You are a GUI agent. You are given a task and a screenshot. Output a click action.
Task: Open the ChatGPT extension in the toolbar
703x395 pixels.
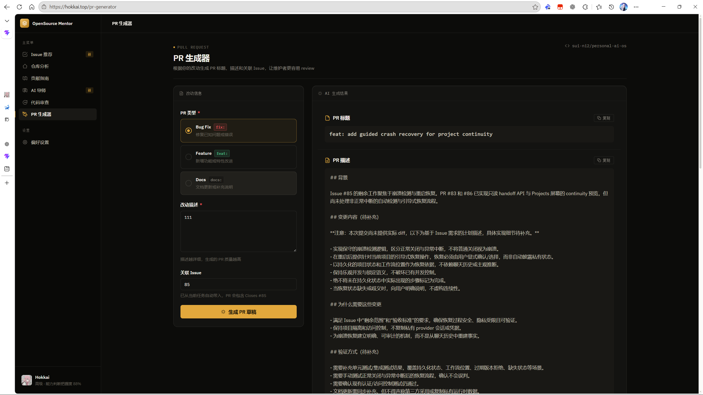572,7
